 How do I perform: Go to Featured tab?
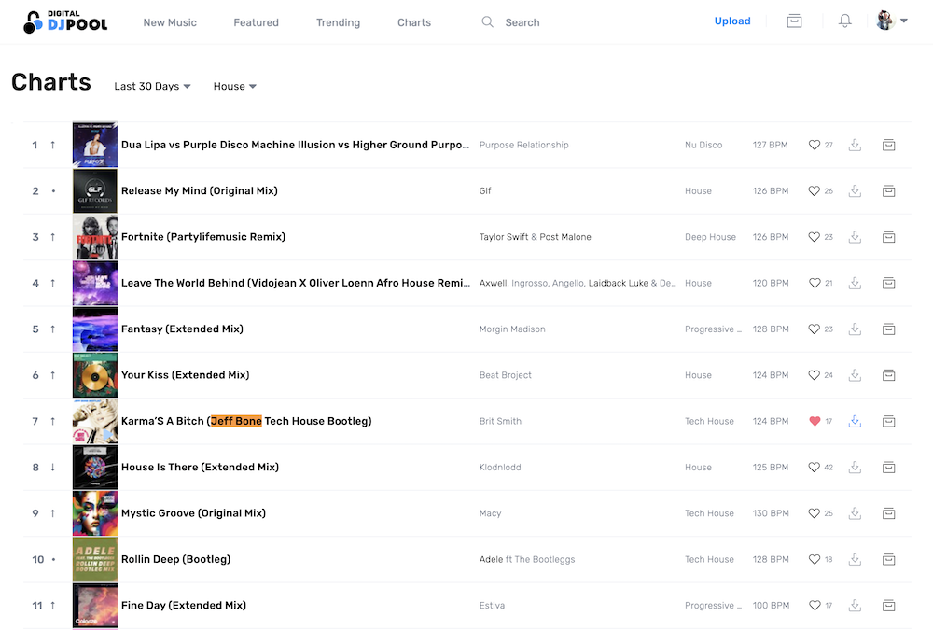pyautogui.click(x=256, y=22)
